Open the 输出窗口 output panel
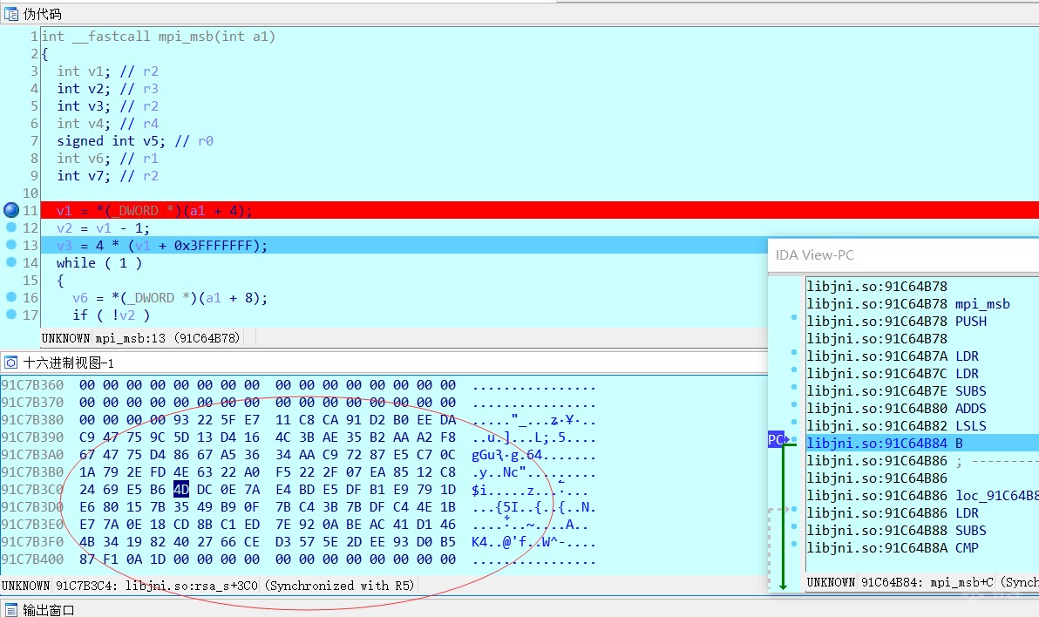The width and height of the screenshot is (1039, 617). coord(49,610)
